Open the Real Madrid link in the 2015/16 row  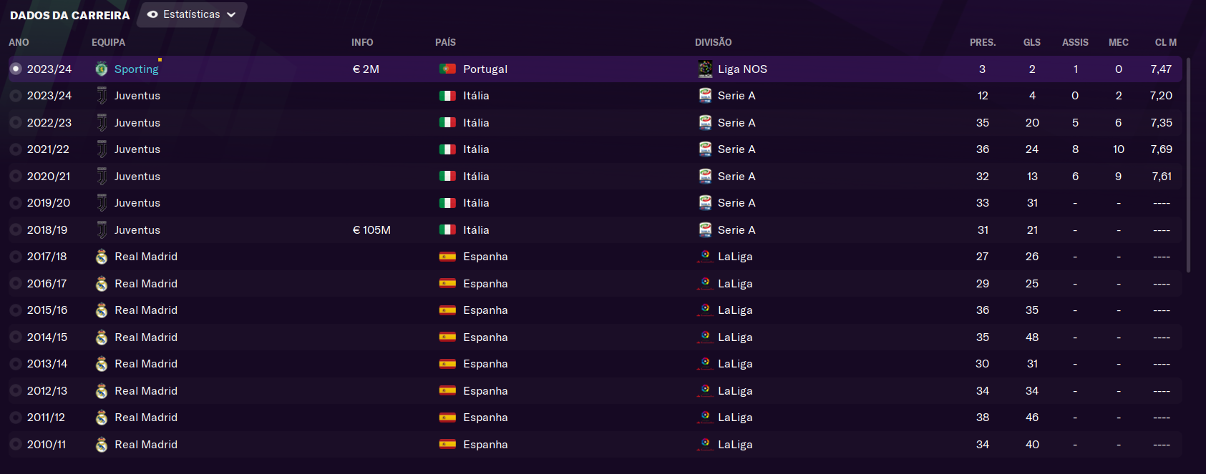point(146,310)
